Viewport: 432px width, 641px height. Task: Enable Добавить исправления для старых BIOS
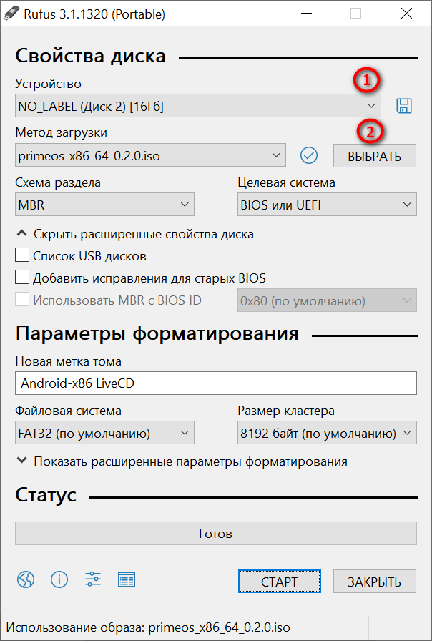point(22,277)
